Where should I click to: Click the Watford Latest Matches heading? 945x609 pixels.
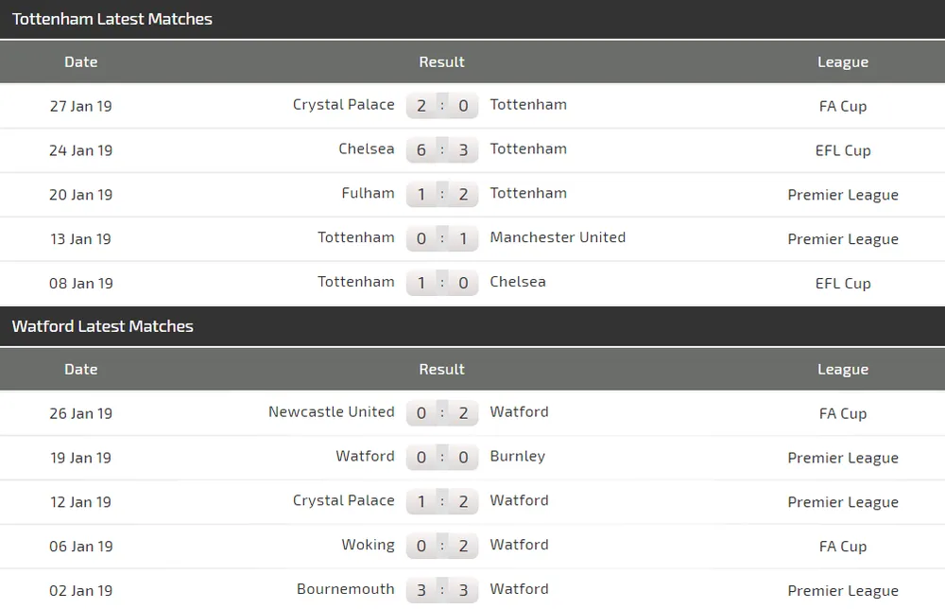click(102, 326)
